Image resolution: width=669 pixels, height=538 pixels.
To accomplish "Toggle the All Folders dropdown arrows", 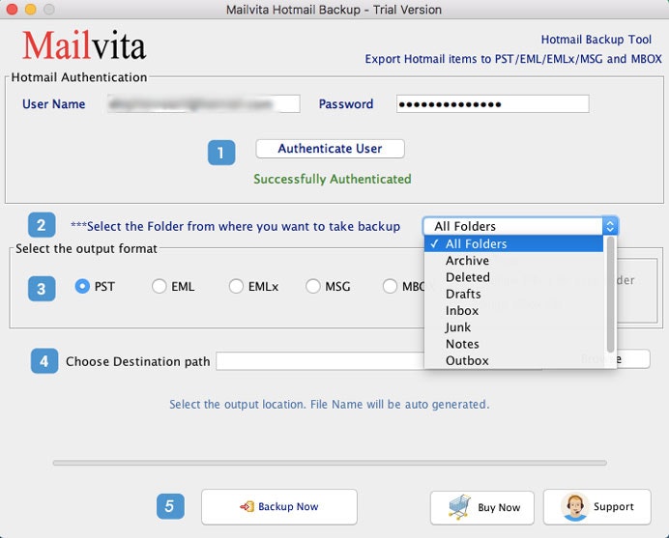I will [610, 226].
